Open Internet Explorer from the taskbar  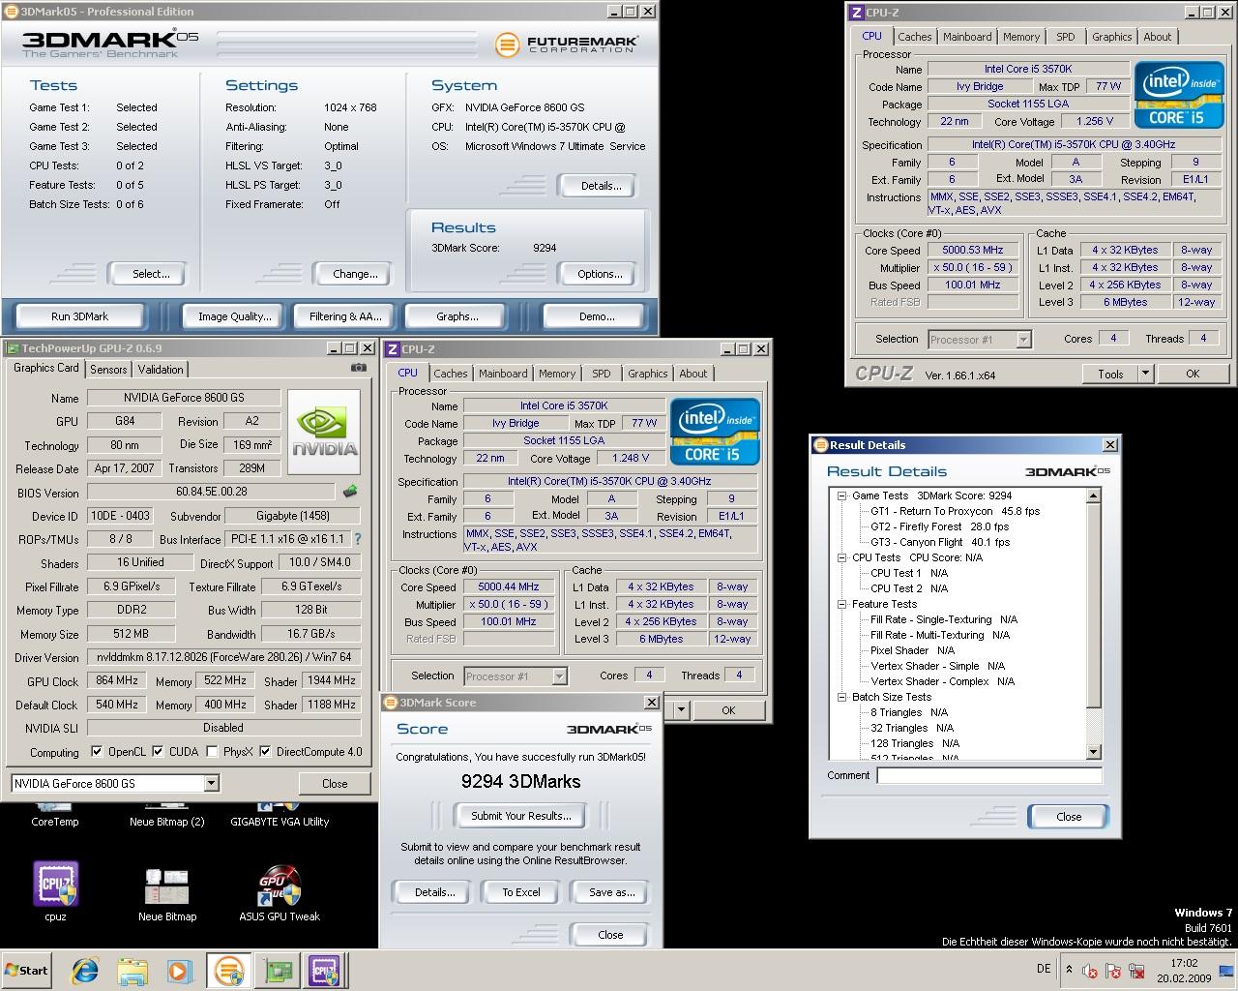86,971
